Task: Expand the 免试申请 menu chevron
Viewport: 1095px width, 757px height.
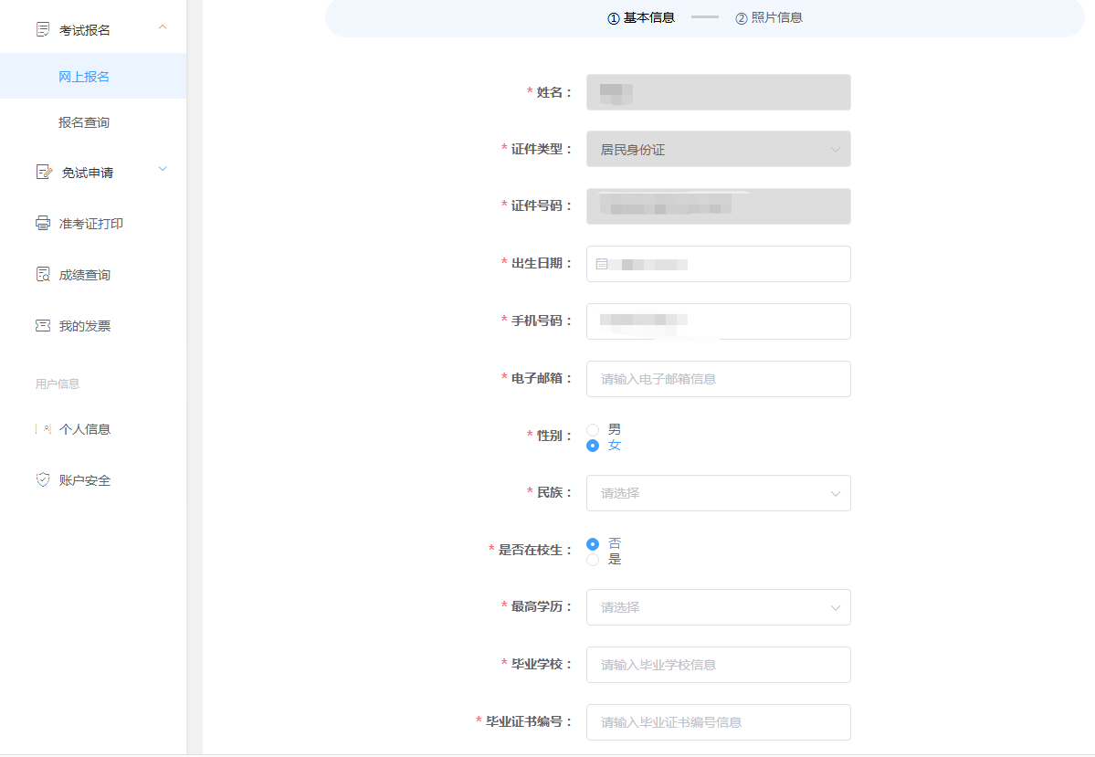Action: [163, 169]
